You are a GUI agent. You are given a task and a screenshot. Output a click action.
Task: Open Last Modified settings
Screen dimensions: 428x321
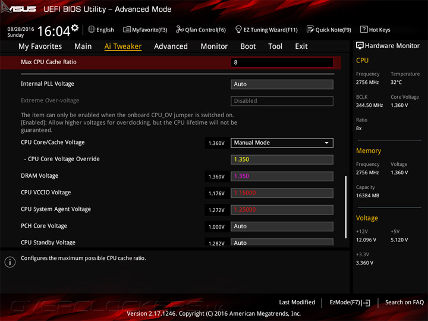(297, 302)
